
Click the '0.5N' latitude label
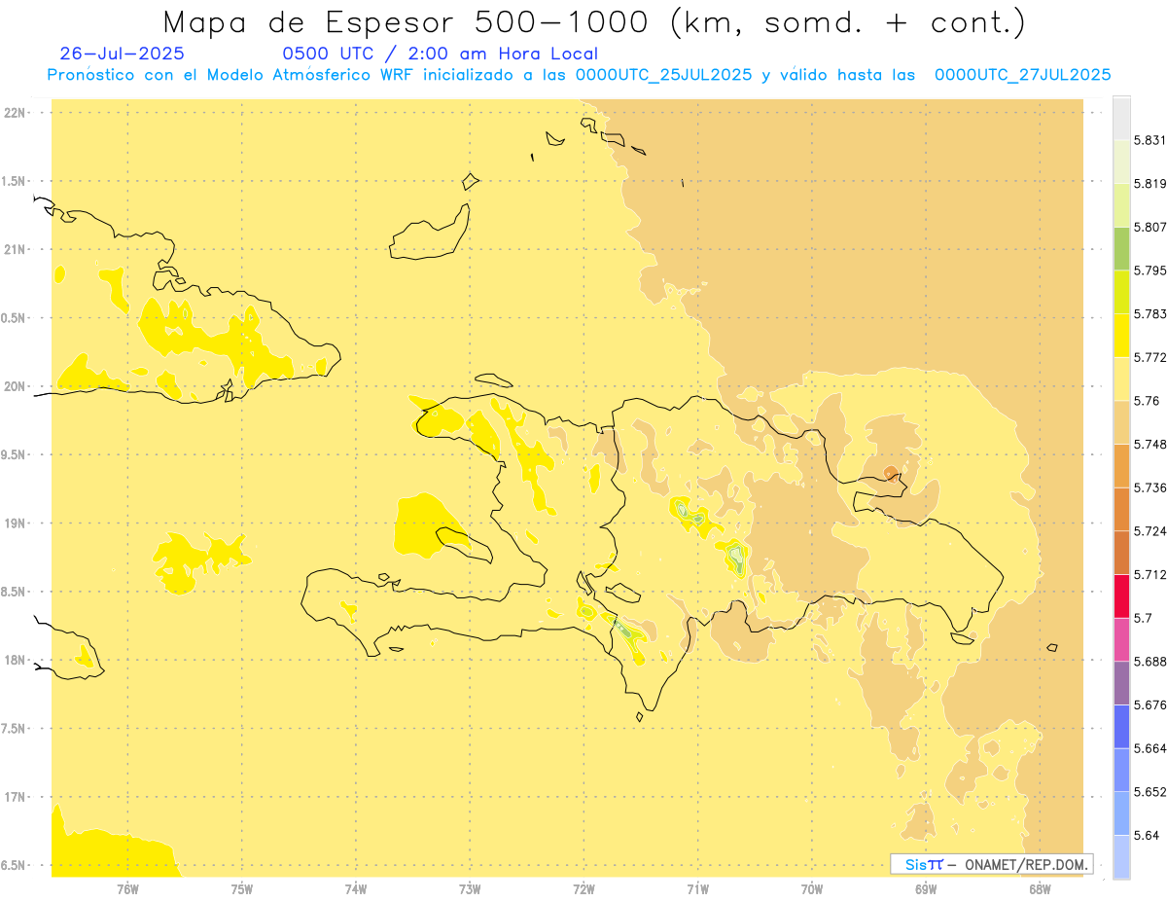(15, 318)
